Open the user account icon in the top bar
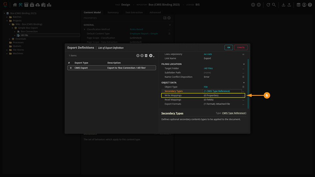Image resolution: width=315 pixels, height=177 pixels. click(304, 5)
